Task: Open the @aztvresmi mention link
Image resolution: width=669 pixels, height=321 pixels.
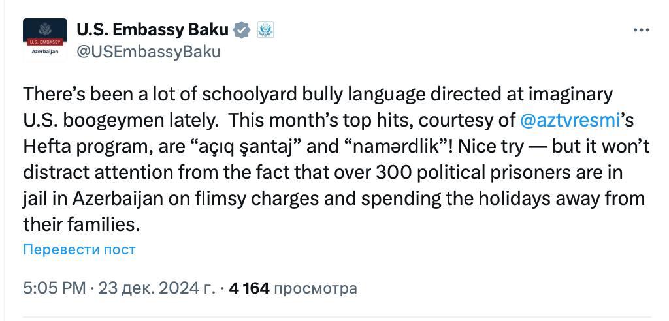Action: (569, 120)
